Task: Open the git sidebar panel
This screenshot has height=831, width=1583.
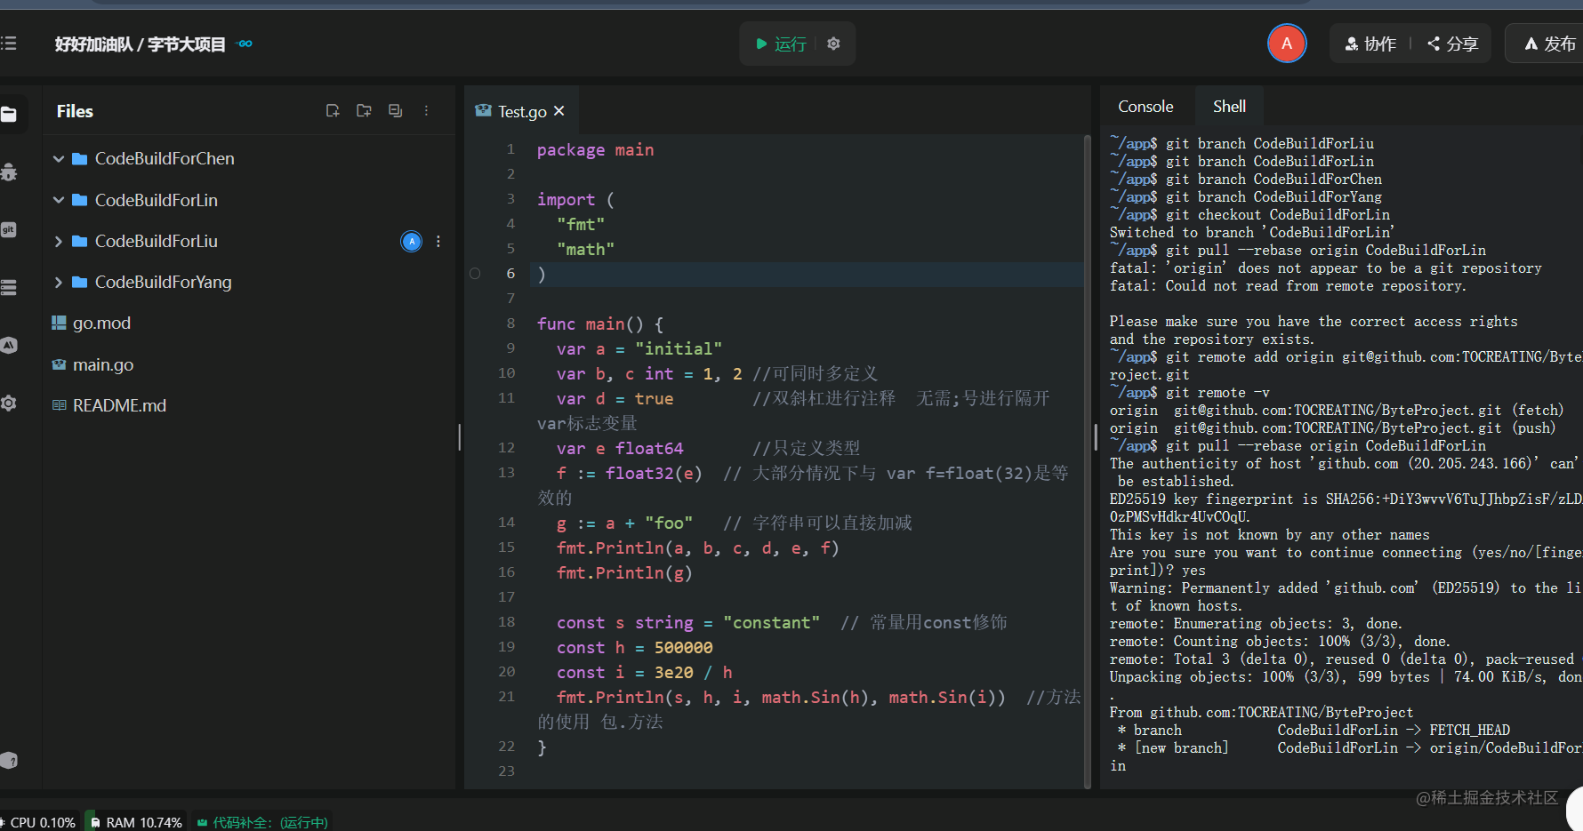Action: coord(9,230)
